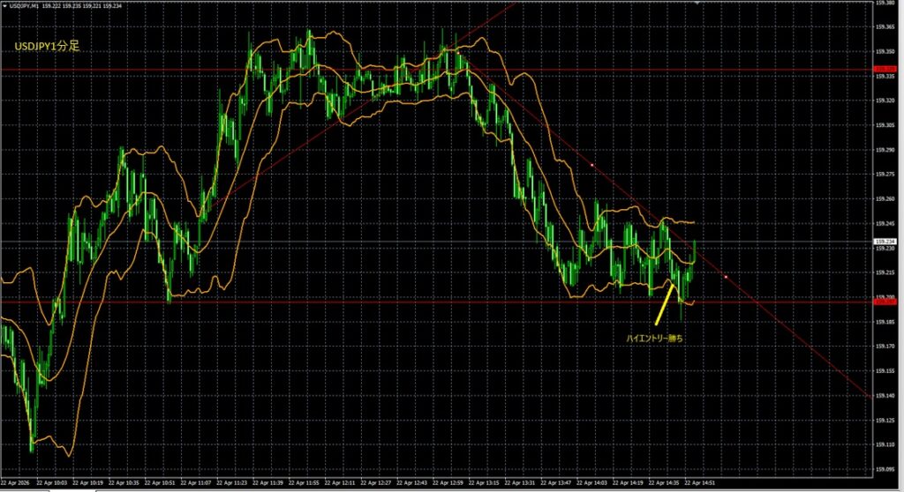This screenshot has height=492, width=904.
Task: Click the USDJPY,M1 chart title text
Action: tap(24, 6)
